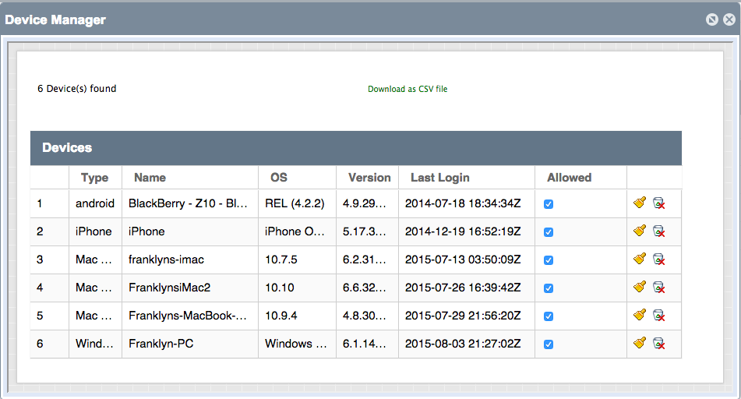741x399 pixels.
Task: Click the 'iPhone O...' OS cell
Action: tap(297, 231)
